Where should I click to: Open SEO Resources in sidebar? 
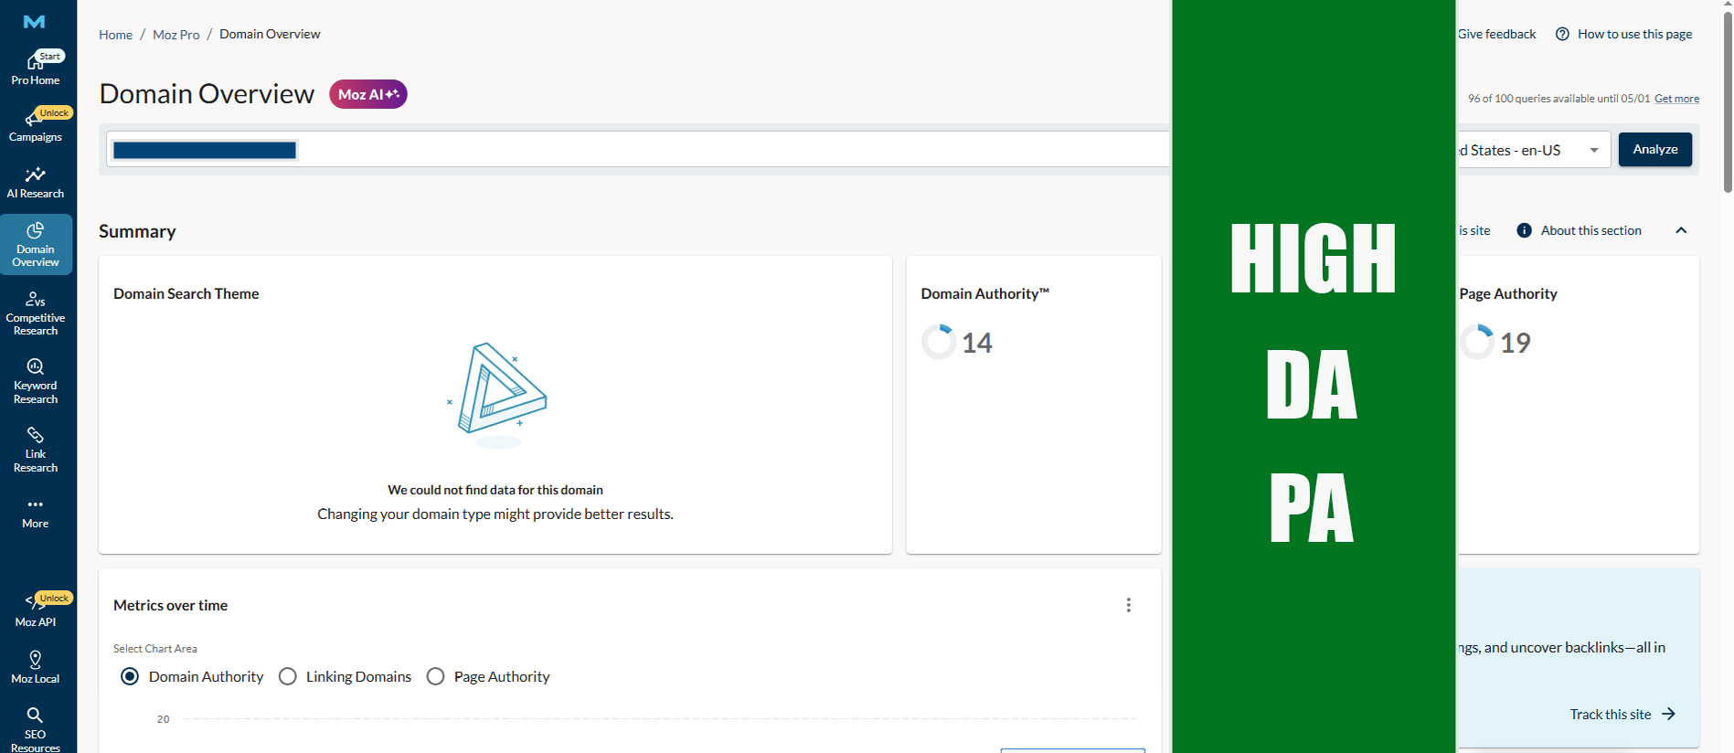coord(36,728)
